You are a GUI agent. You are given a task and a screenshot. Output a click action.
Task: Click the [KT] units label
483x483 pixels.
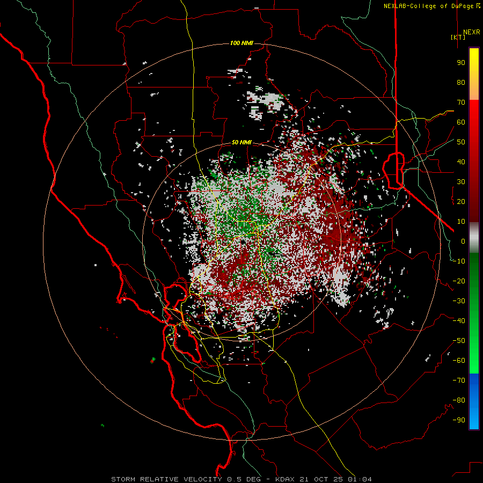pos(458,37)
